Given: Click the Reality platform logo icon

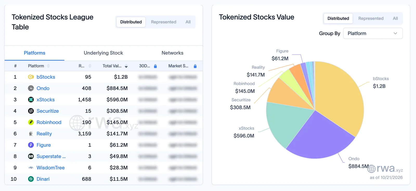Looking at the screenshot, I should coord(31,134).
